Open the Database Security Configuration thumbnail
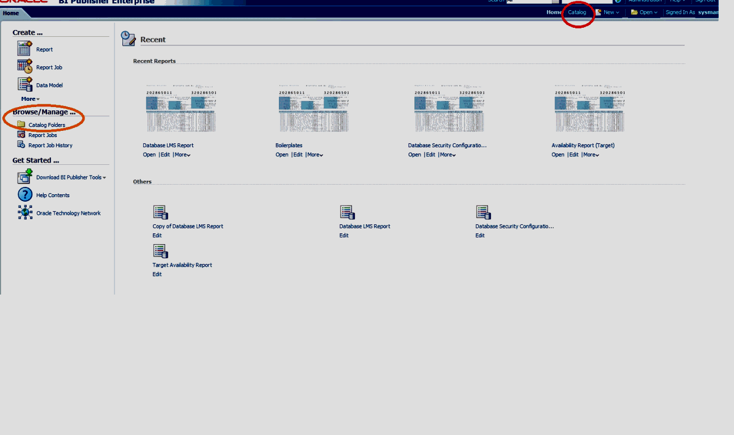This screenshot has height=435, width=734. point(449,108)
